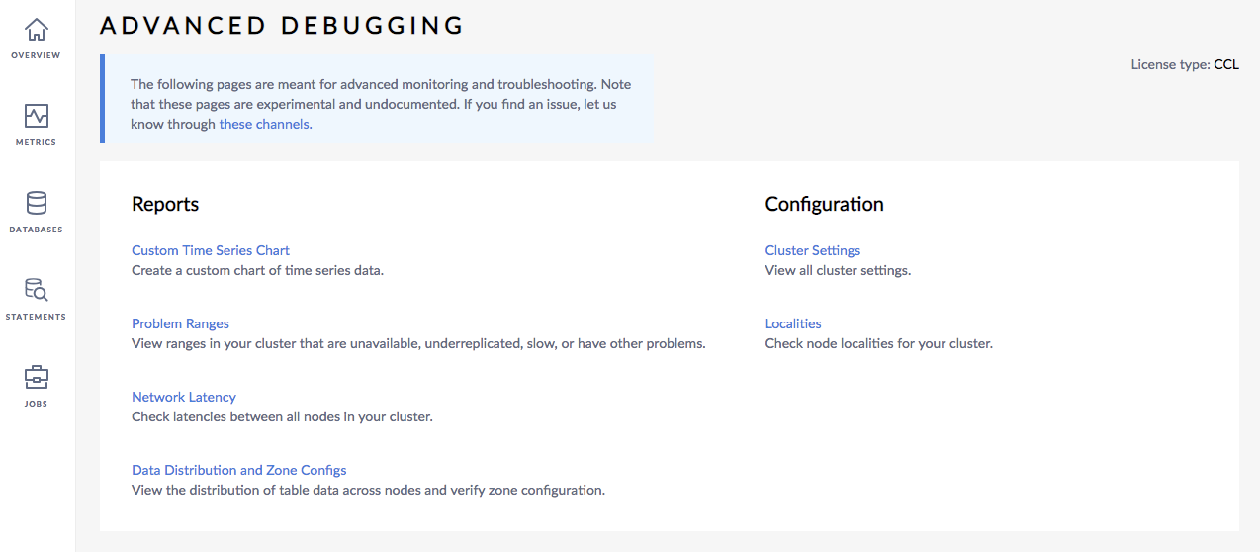
Task: Open the Network Latency report link
Action: pyautogui.click(x=184, y=397)
